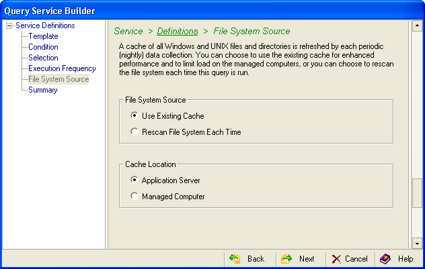Select Rescan File System Each Time option

coord(134,132)
